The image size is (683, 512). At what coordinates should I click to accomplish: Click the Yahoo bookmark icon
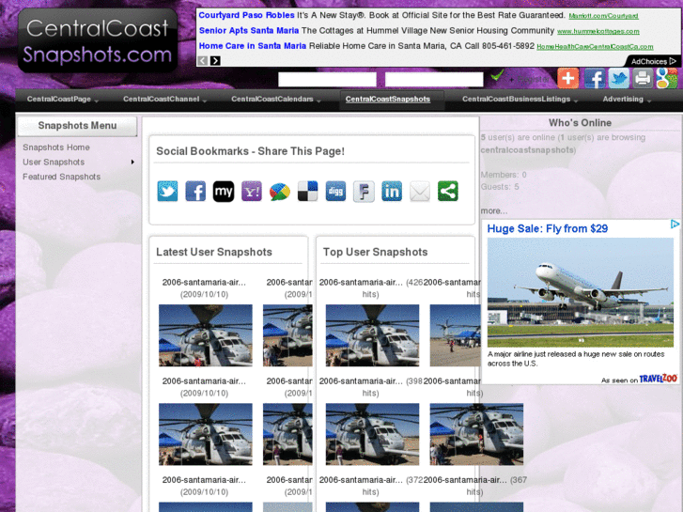252,192
